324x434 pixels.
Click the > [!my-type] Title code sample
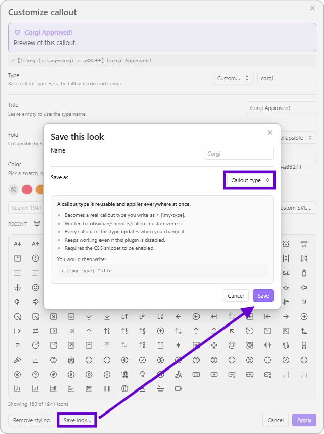[162, 271]
